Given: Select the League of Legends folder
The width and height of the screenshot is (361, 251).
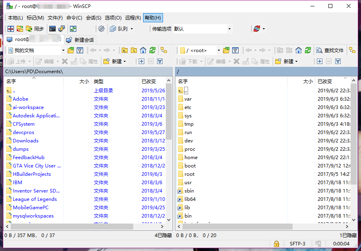Looking at the screenshot, I should (x=35, y=199).
